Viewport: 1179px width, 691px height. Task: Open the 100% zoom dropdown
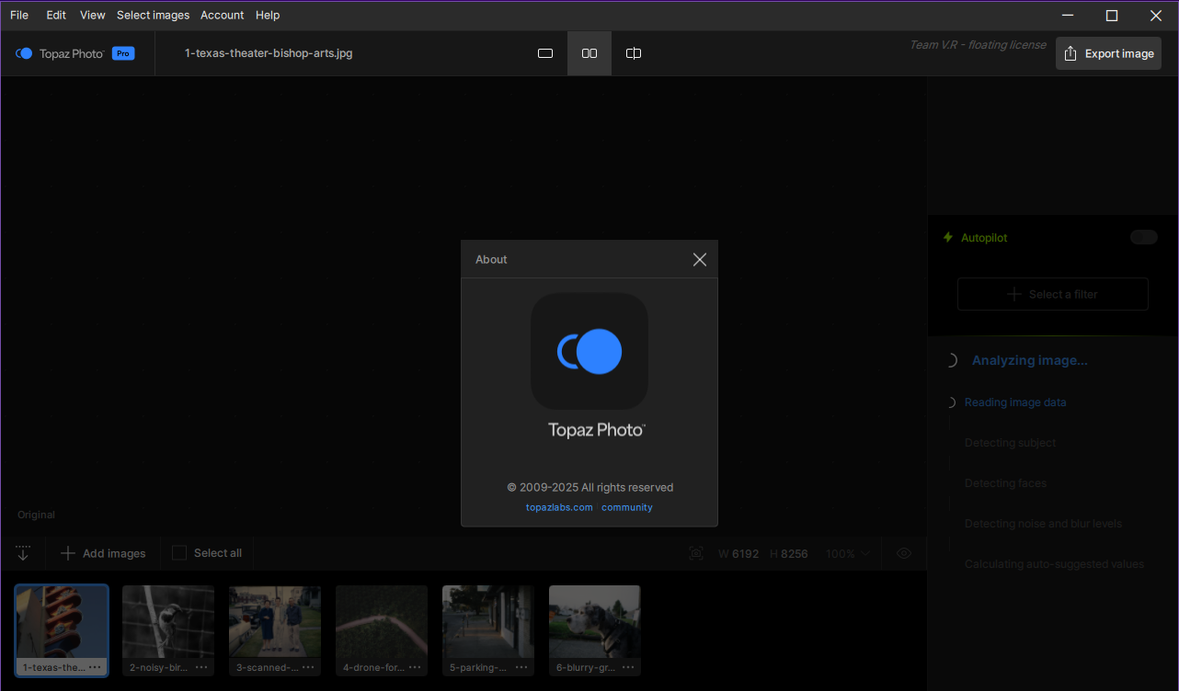point(848,553)
